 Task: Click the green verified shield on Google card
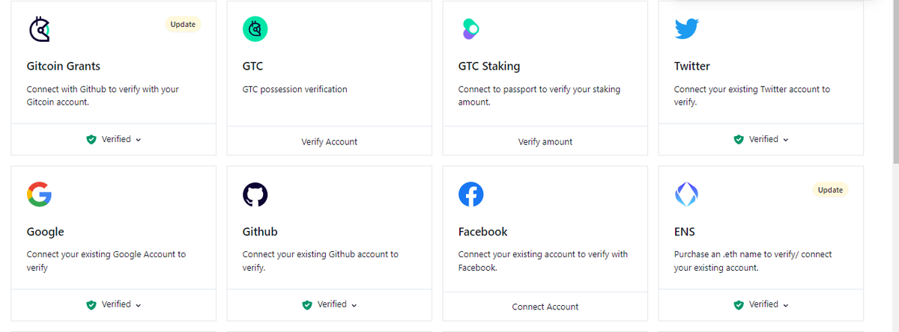point(91,305)
